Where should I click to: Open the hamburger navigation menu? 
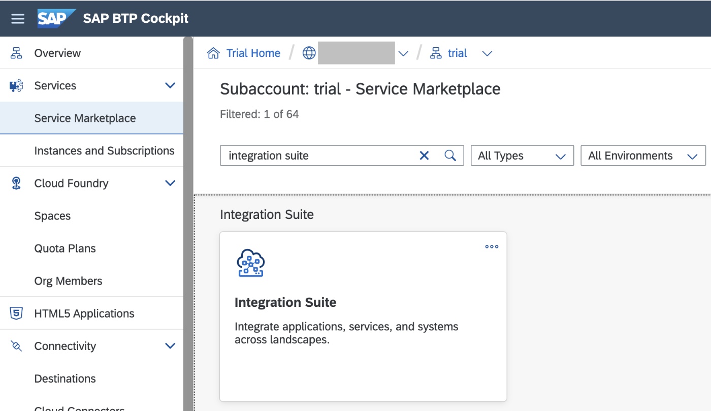coord(18,19)
